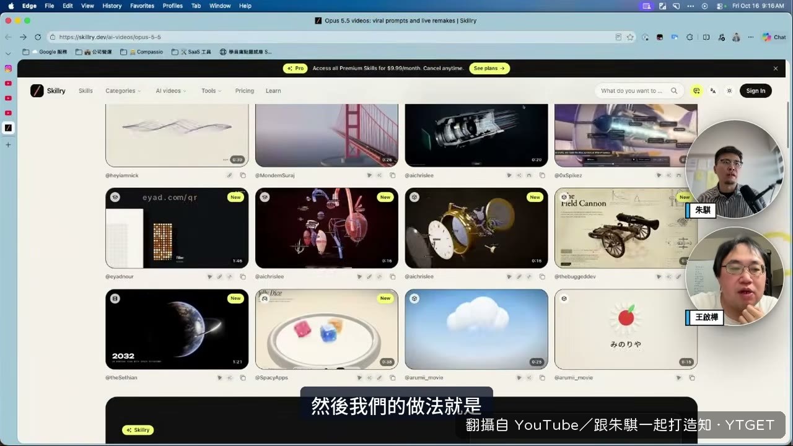Bookmark page with the star icon
The height and width of the screenshot is (446, 793).
[x=630, y=37]
